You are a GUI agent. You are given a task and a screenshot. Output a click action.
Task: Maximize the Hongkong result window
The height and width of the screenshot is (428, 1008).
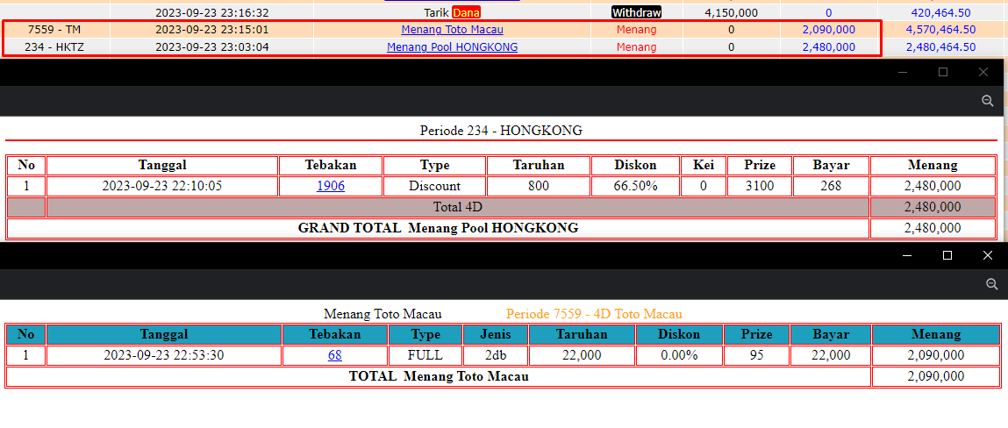click(943, 72)
